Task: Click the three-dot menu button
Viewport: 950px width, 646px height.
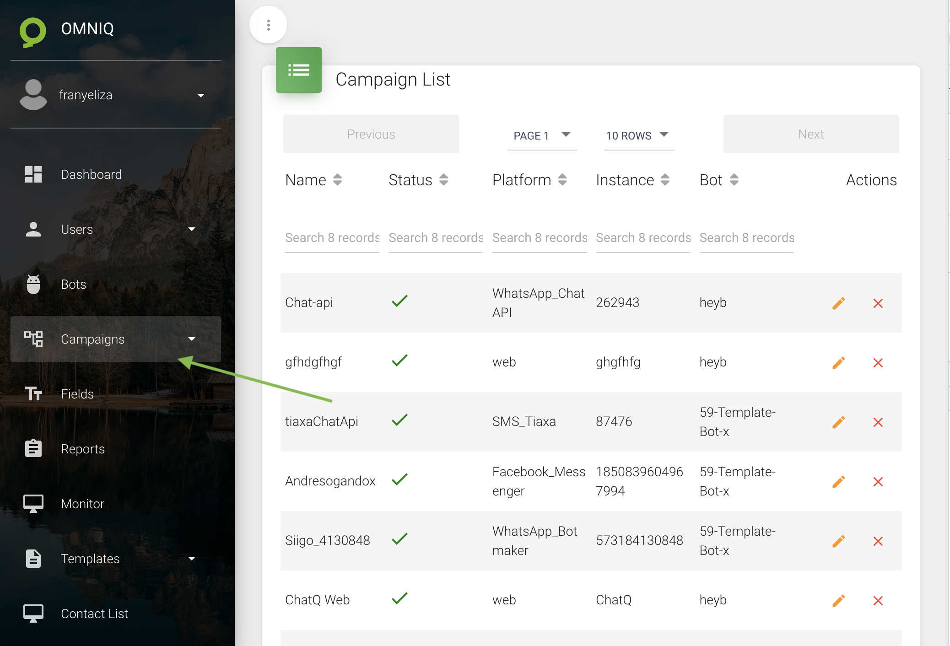Action: [x=268, y=25]
